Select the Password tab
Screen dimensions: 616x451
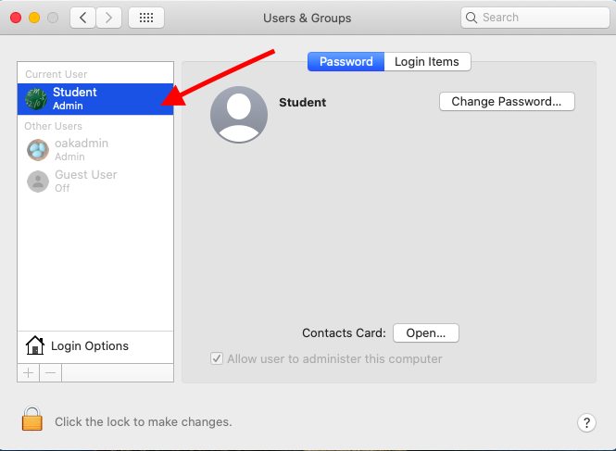(x=346, y=62)
